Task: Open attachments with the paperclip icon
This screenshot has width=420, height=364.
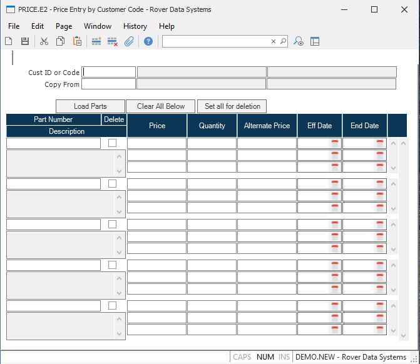Action: click(129, 41)
